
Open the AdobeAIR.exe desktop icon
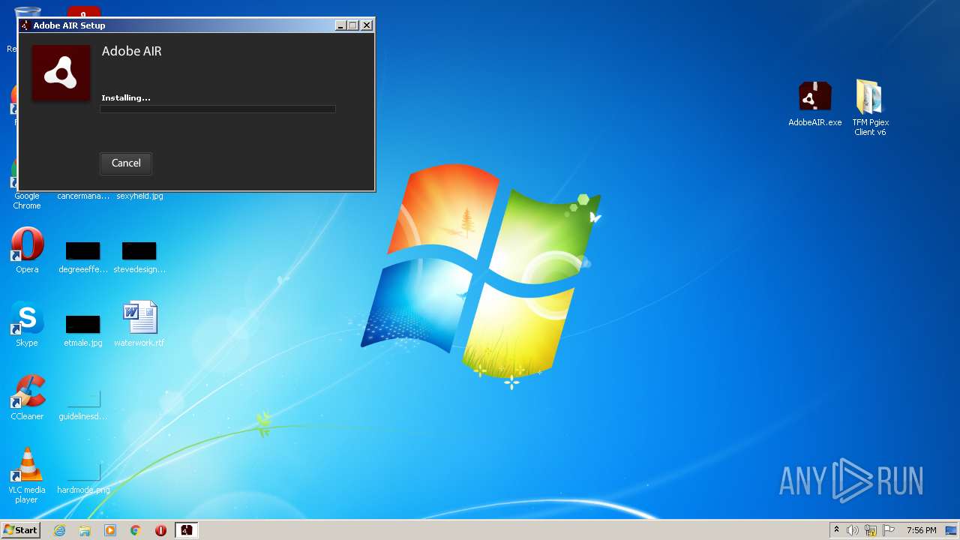click(814, 104)
